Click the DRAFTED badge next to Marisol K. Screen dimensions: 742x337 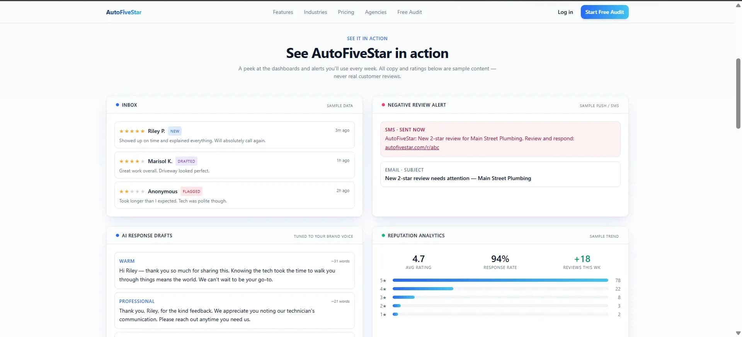click(x=186, y=161)
